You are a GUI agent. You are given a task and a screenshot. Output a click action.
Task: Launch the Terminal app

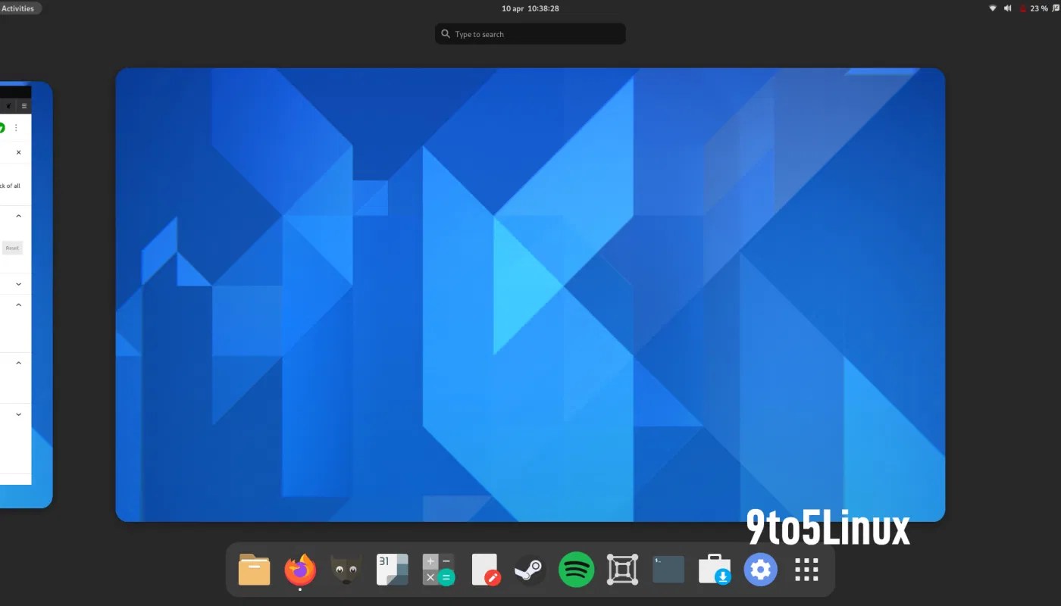coord(668,569)
